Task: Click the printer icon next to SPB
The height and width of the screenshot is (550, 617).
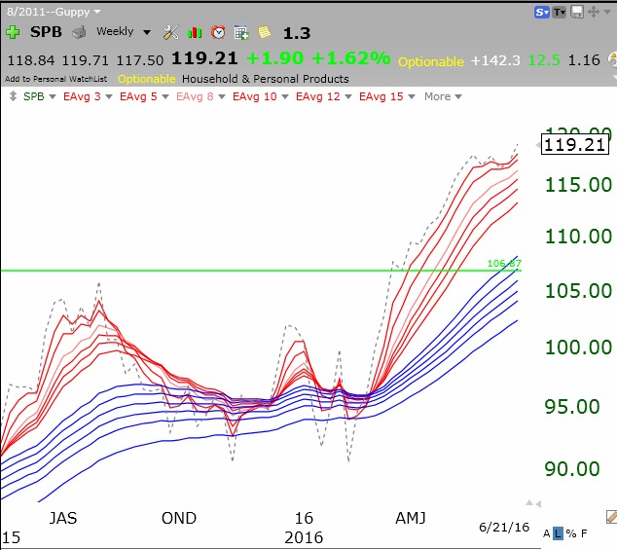Action: 79,32
